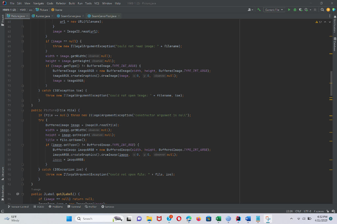Image resolution: width=337 pixels, height=224 pixels.
Task: Run the current file with the green Run icon
Action: click(289, 10)
